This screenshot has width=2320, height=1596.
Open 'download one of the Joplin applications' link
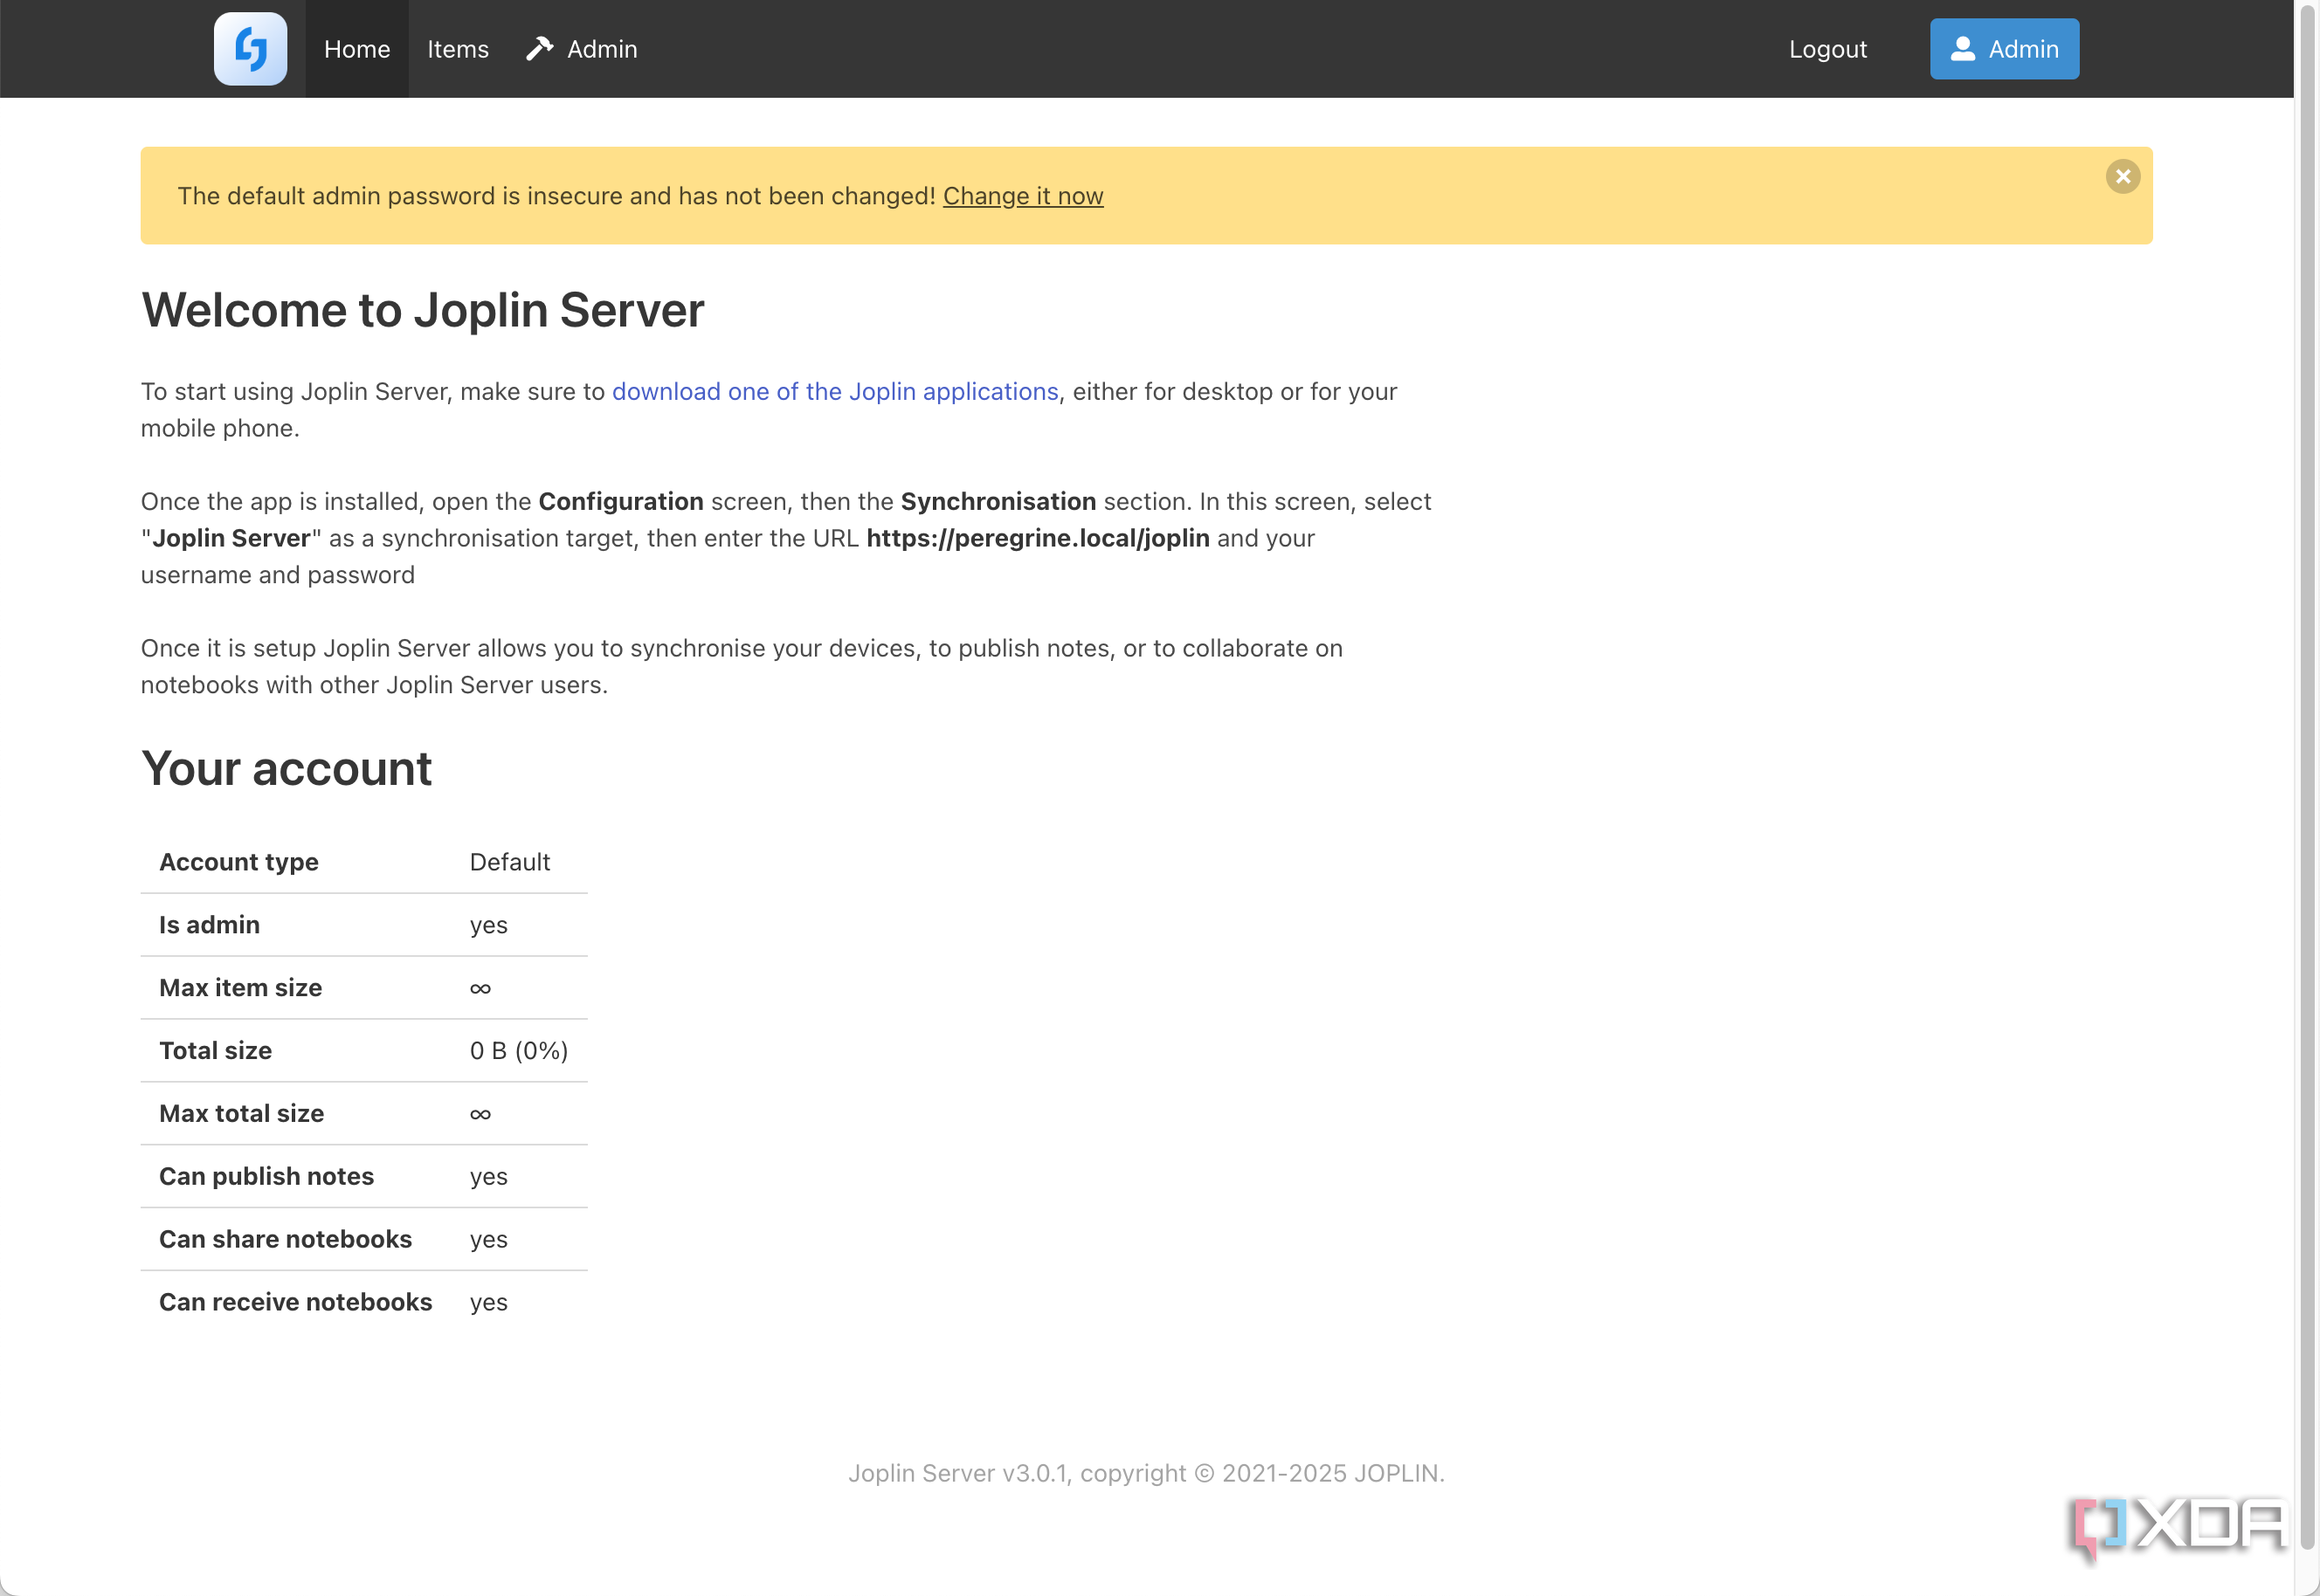[834, 392]
